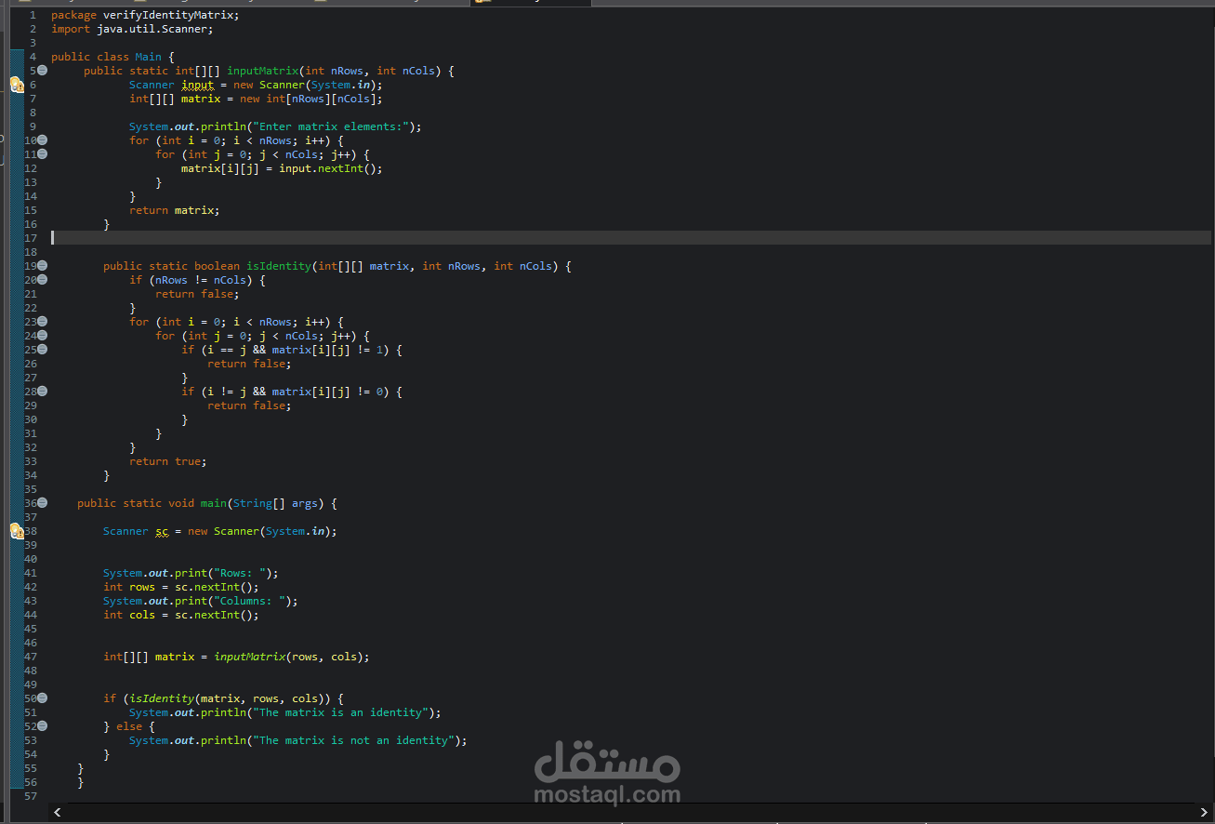The width and height of the screenshot is (1215, 824).
Task: Click the "The matrix is not an identity" string
Action: pyautogui.click(x=353, y=740)
